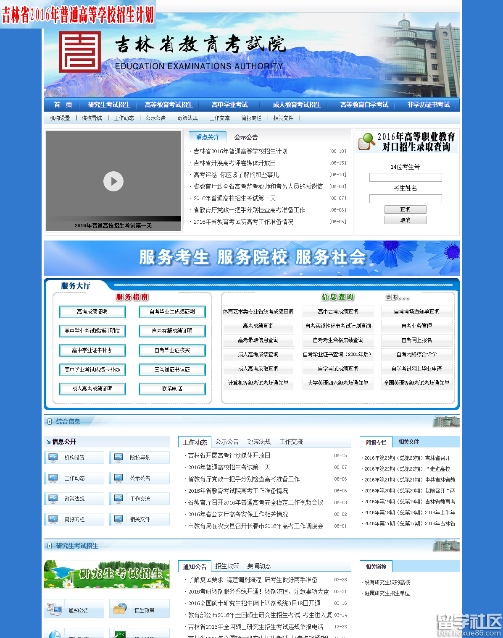
Task: Open 高中会考成绩查询 button
Action: (338, 311)
